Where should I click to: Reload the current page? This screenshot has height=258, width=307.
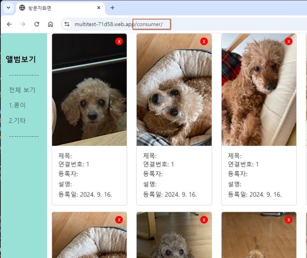click(36, 24)
